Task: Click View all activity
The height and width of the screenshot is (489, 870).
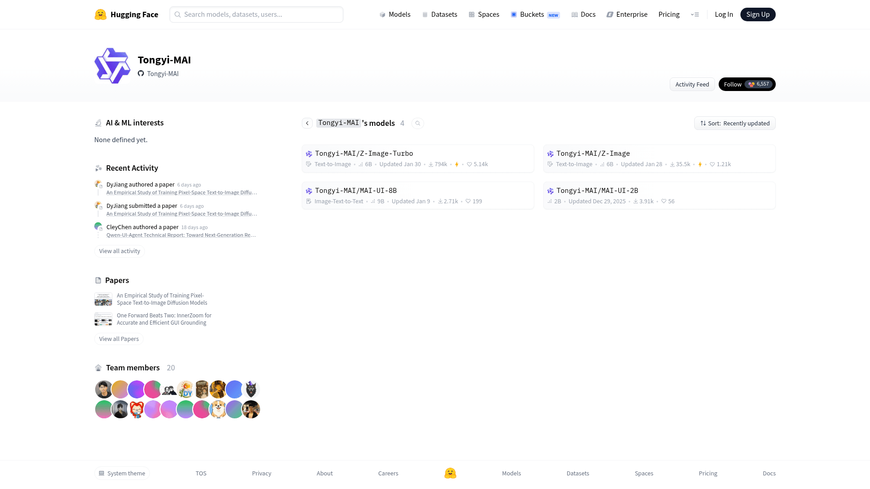Action: [x=120, y=251]
